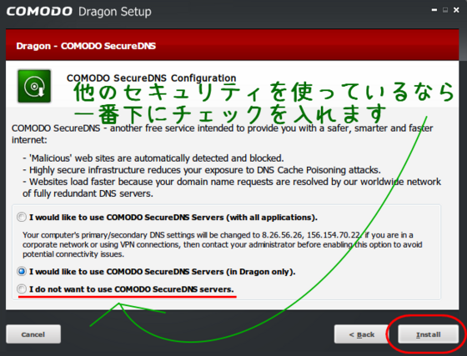The image size is (467, 356).
Task: Click the green SecureDNS configuration icon
Action: pyautogui.click(x=34, y=86)
